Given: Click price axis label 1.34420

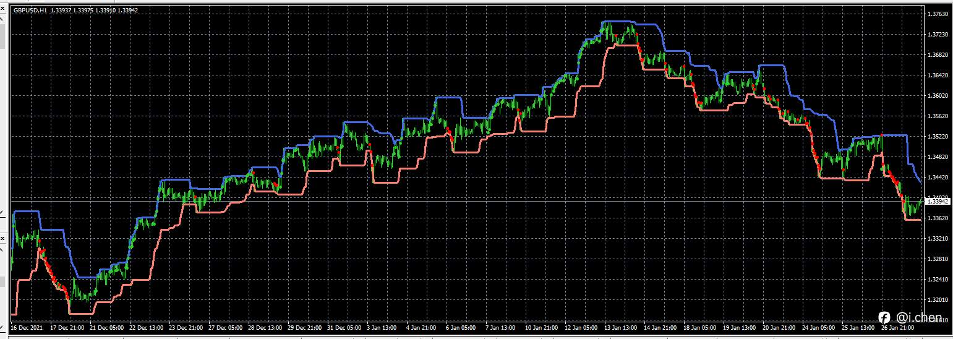Looking at the screenshot, I should (x=938, y=177).
